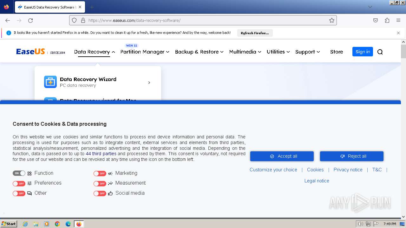Screen dimensions: 406x228
Task: Close the EaseUS Data Recovery tab
Action: click(80, 7)
